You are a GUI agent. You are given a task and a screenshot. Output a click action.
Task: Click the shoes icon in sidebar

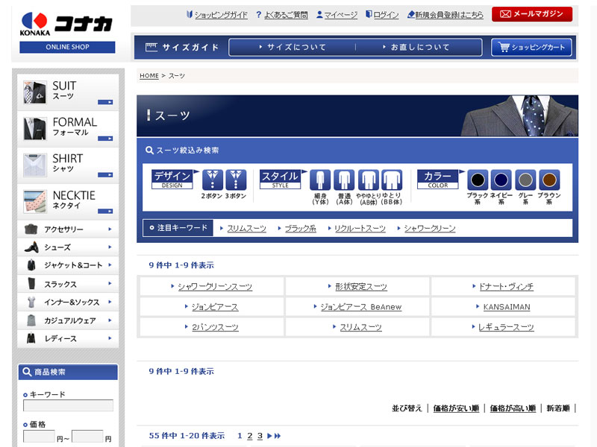31,247
